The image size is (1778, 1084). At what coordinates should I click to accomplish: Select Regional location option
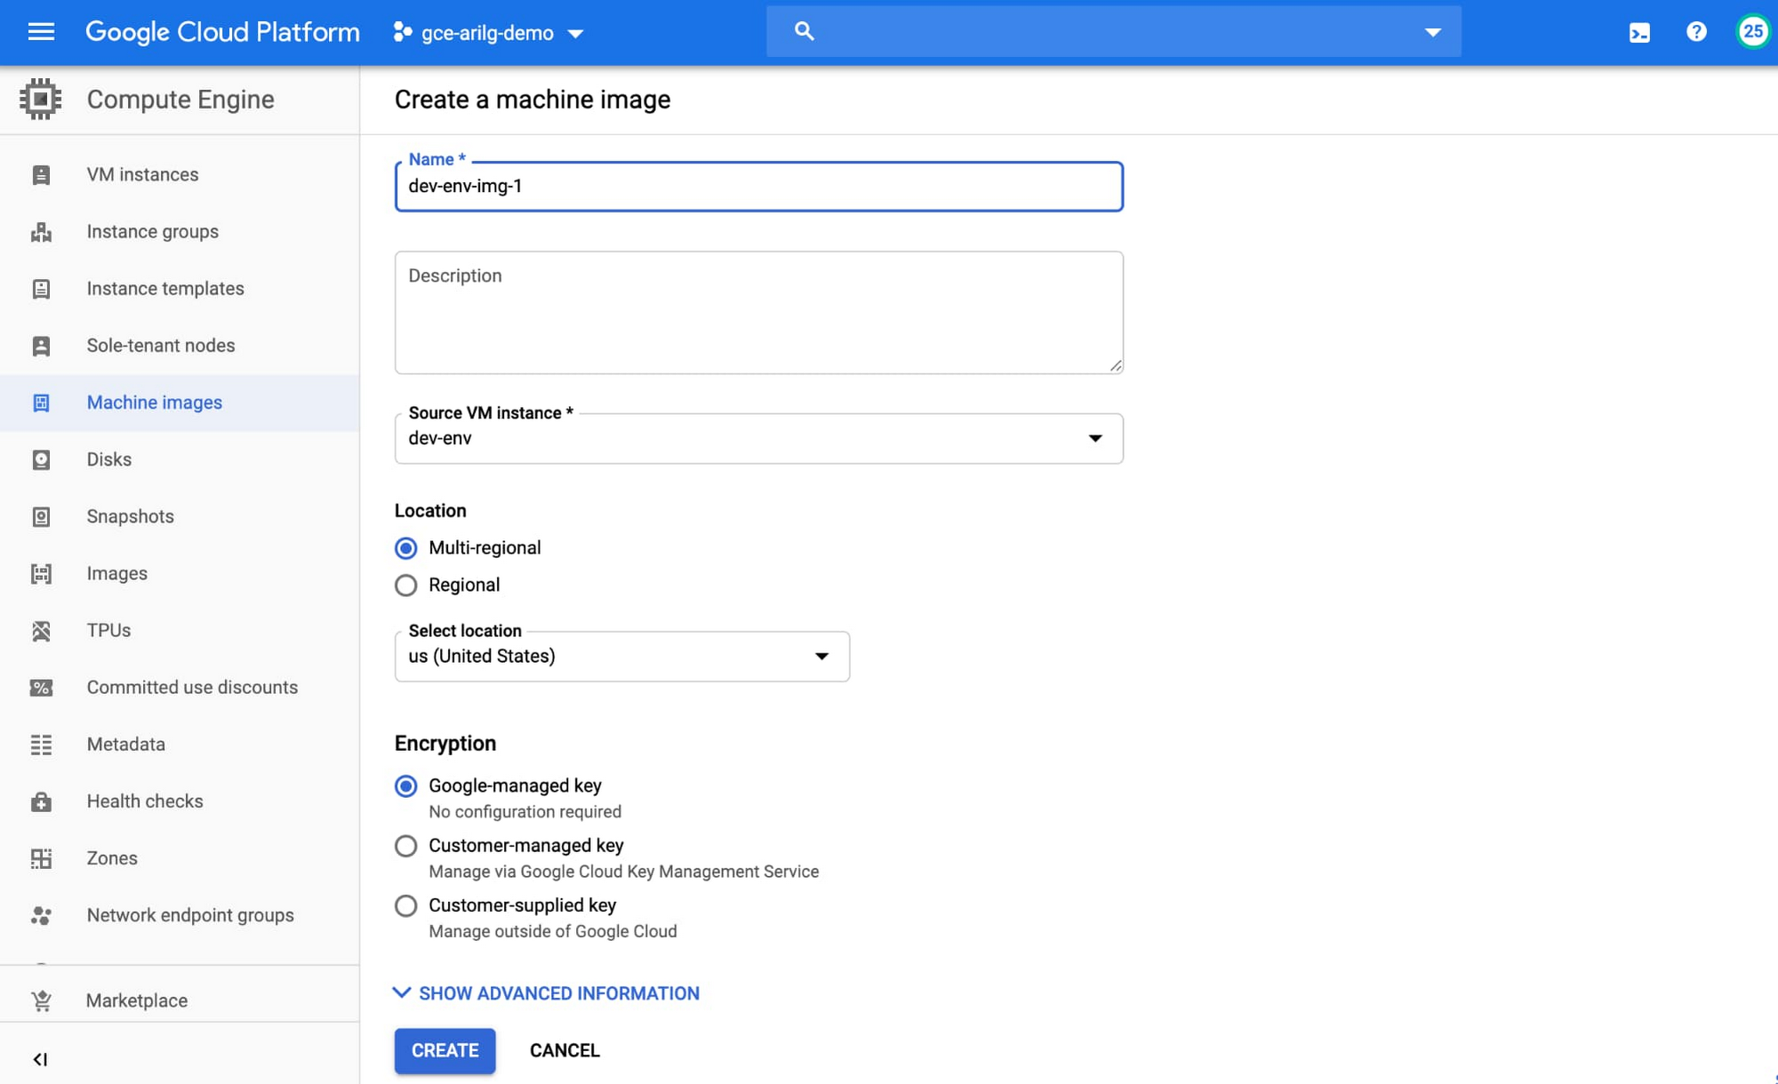[406, 586]
